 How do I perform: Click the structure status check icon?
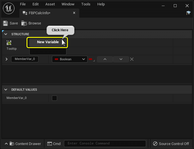pos(9,43)
